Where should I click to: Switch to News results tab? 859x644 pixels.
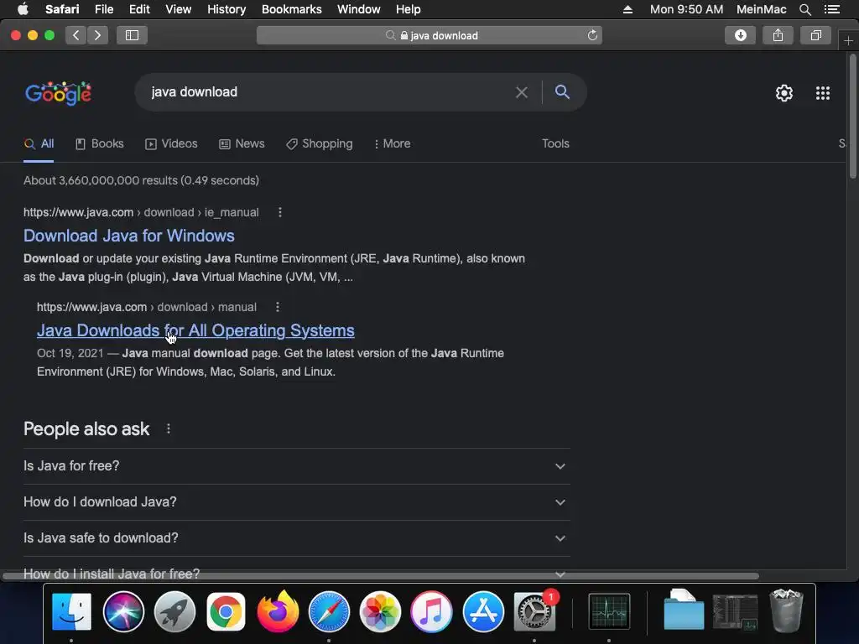tap(242, 143)
